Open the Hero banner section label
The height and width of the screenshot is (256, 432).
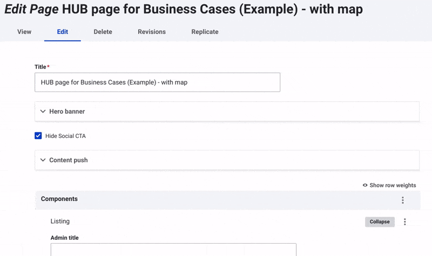(x=67, y=112)
